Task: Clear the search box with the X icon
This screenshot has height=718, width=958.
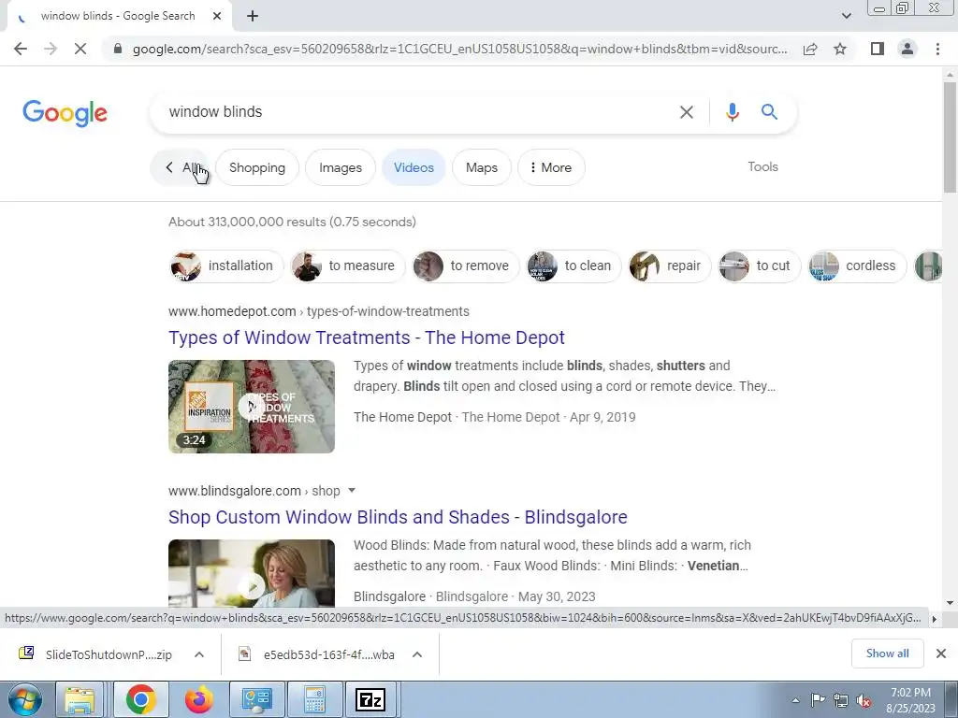Action: point(687,112)
